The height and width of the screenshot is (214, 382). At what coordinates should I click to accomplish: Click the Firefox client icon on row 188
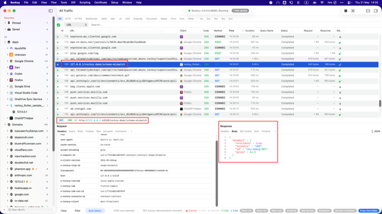(181, 92)
